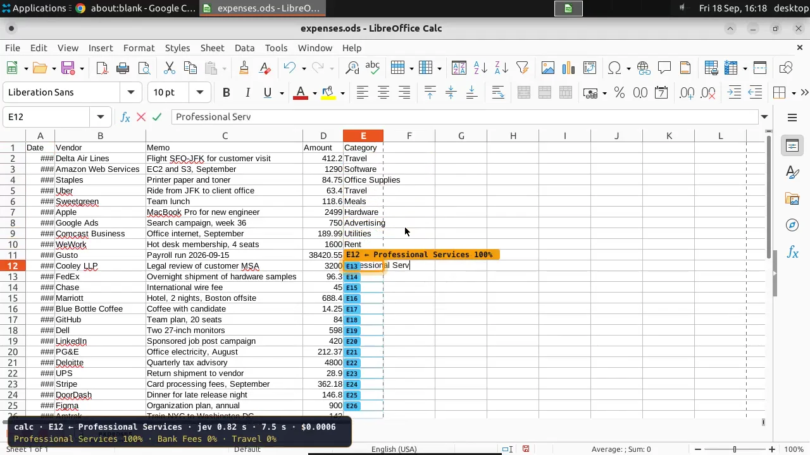Toggle Wrap Text button
The image size is (810, 455).
click(498, 93)
